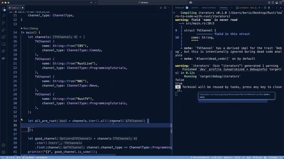
Task: Open Live Share view in activity bar
Action: (x=4, y=51)
